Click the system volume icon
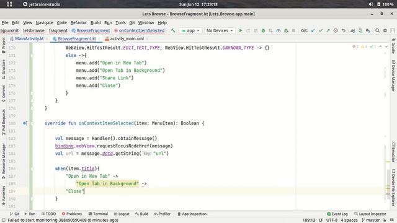This screenshot has width=397, height=223. click(x=371, y=4)
